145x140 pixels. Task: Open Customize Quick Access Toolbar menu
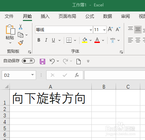tap(88, 61)
